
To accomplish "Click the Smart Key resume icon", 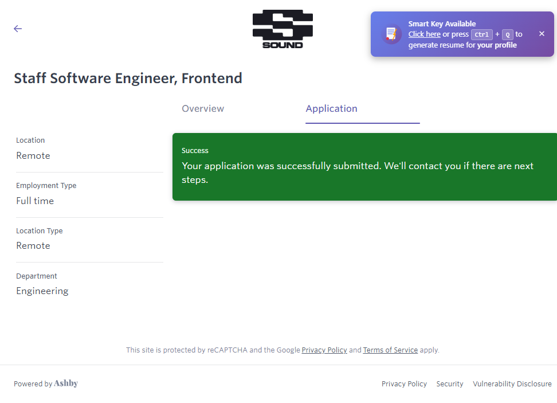I will pyautogui.click(x=391, y=34).
